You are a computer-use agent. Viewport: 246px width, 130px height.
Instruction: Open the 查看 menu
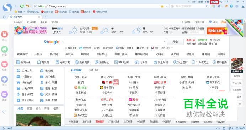coord(200,2)
